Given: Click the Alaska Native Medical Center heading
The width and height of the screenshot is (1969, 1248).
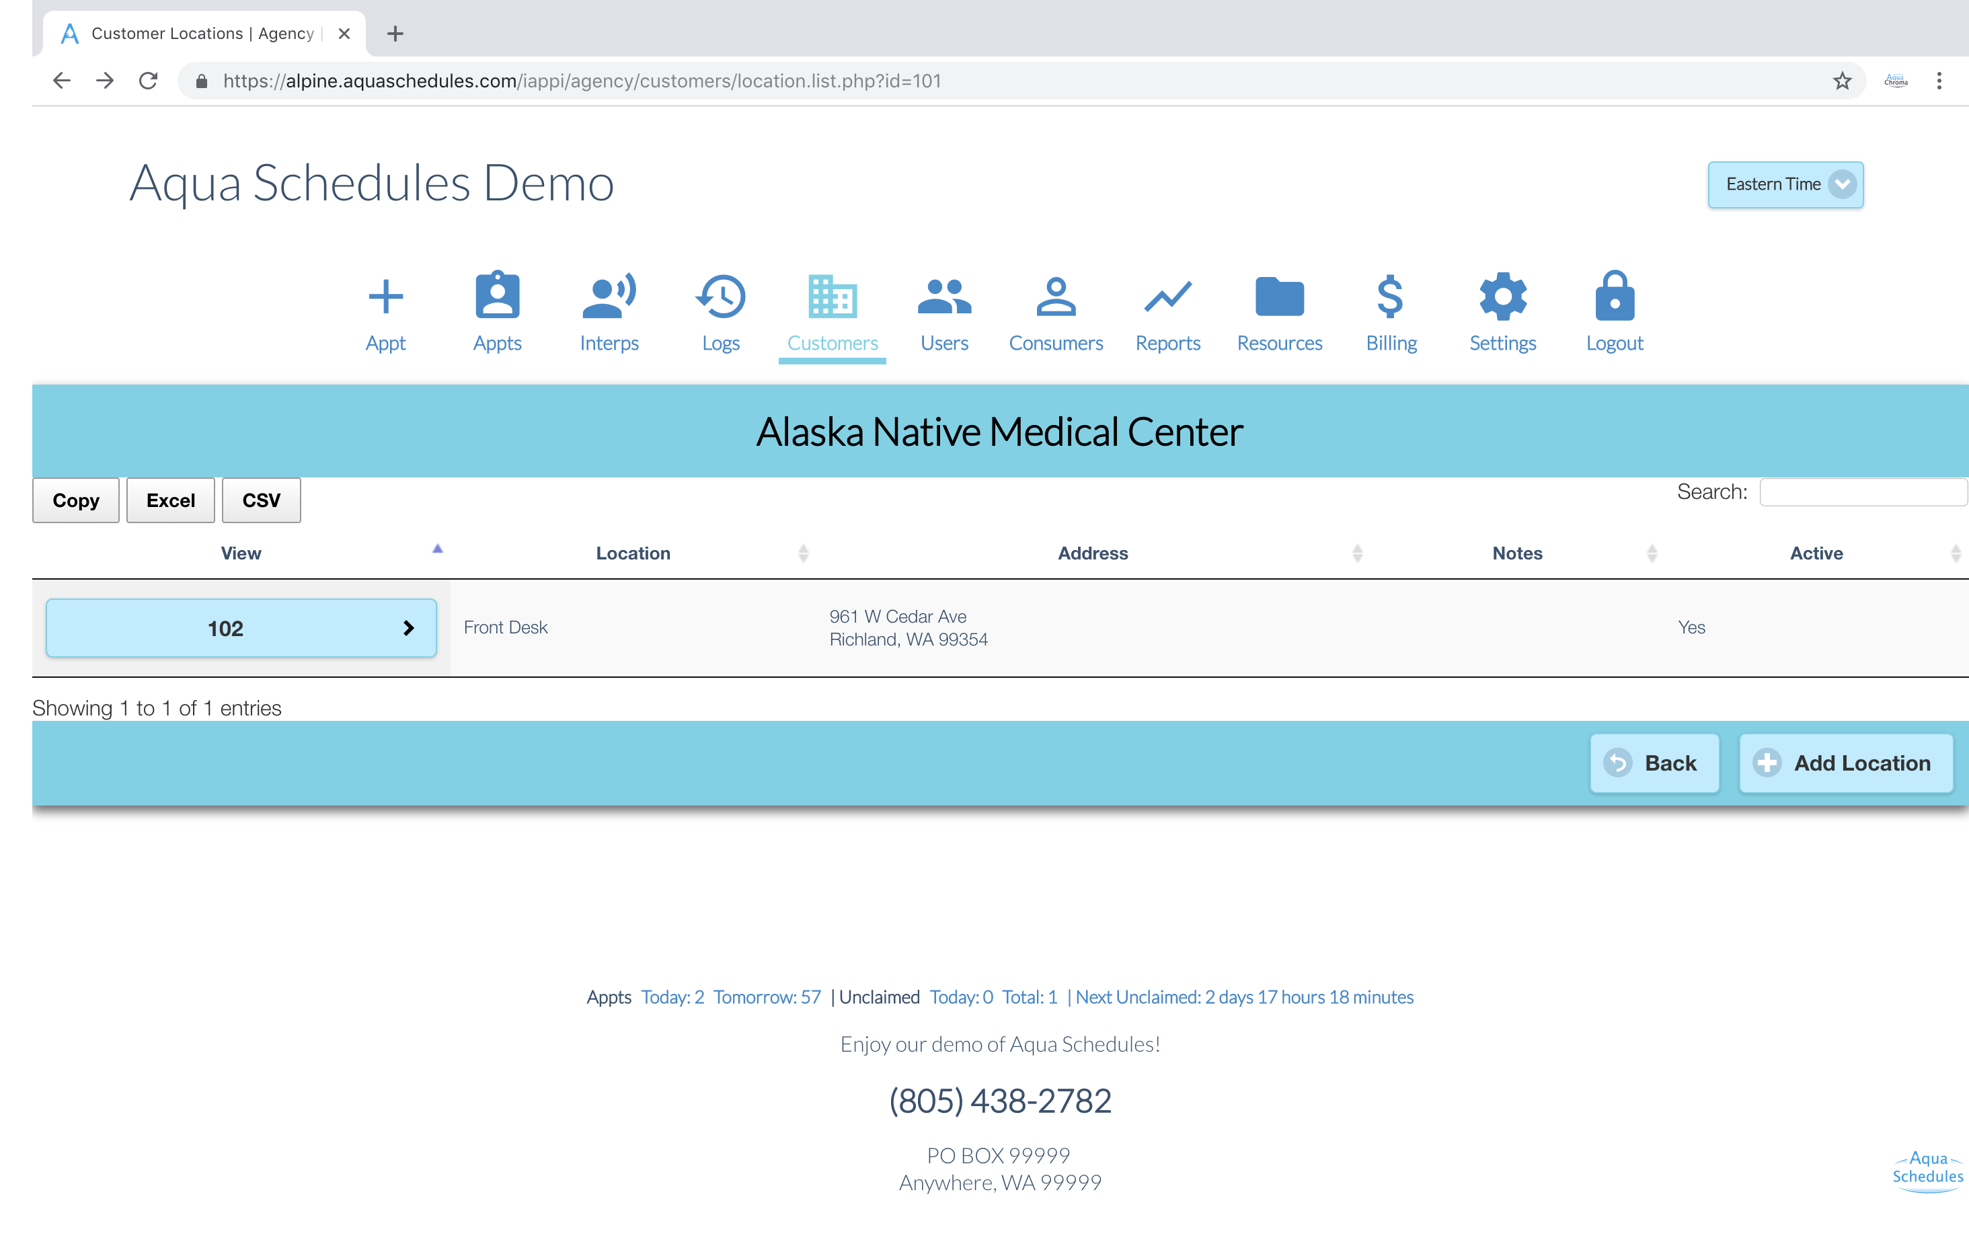Looking at the screenshot, I should click(999, 432).
